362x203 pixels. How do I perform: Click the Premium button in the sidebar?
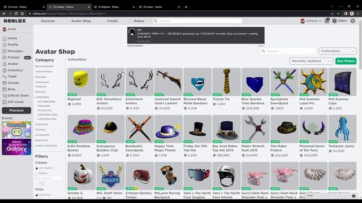tap(16, 111)
